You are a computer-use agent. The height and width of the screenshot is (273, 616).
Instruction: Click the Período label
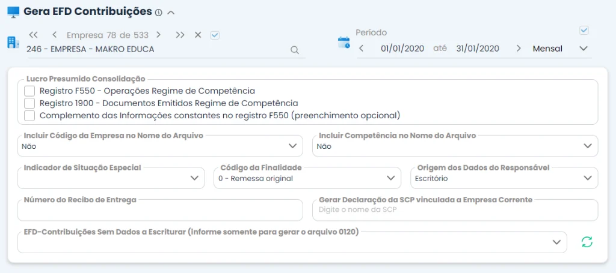pyautogui.click(x=371, y=32)
